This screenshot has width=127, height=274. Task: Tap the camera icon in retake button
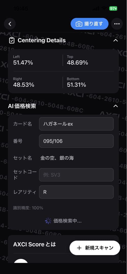pyautogui.click(x=79, y=24)
